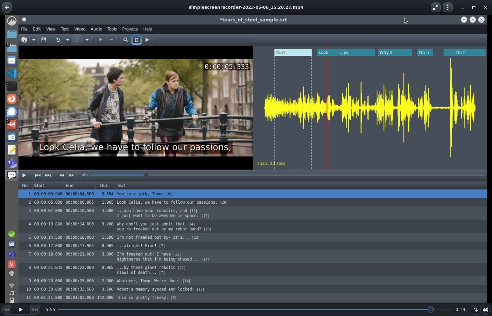Open the Edit menu
The height and width of the screenshot is (316, 492).
pos(37,29)
